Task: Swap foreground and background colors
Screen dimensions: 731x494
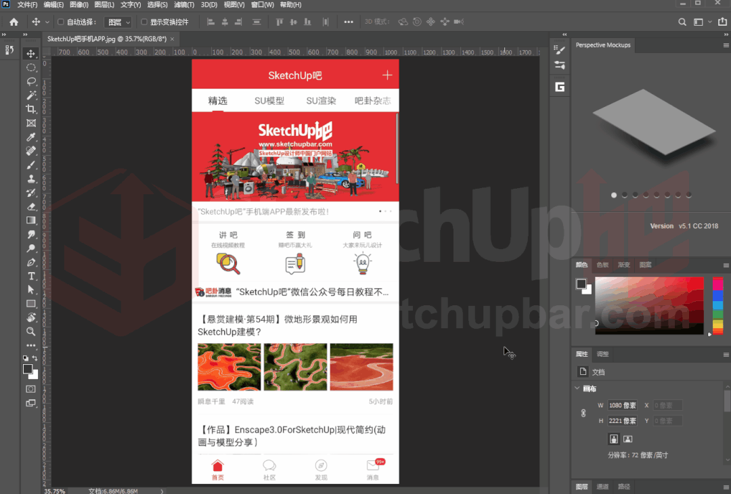Action: coord(35,358)
